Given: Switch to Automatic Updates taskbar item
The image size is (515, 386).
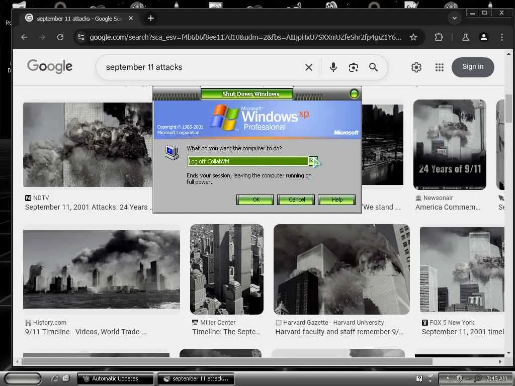Looking at the screenshot, I should (x=115, y=378).
